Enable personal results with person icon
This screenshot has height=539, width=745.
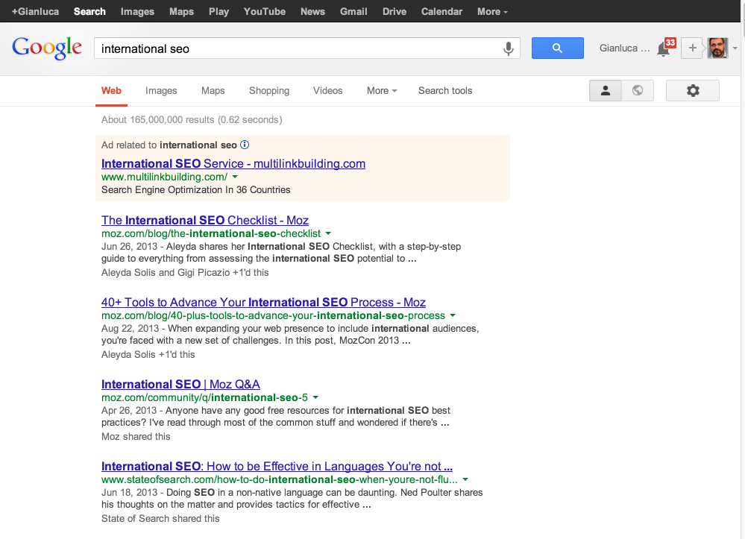(606, 91)
